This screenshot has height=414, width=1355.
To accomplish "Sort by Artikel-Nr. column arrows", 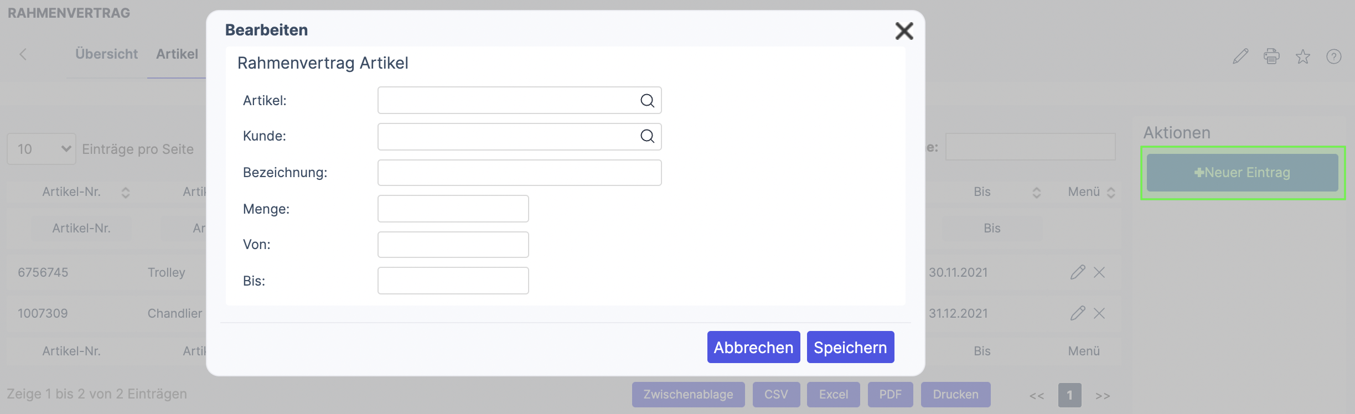I will tap(126, 192).
